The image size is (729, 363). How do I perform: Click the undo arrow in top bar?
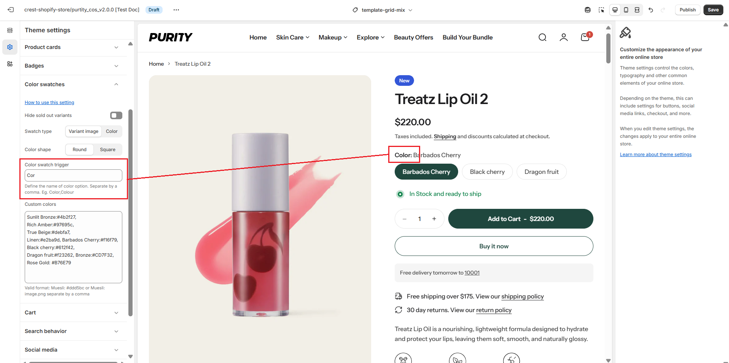tap(651, 10)
